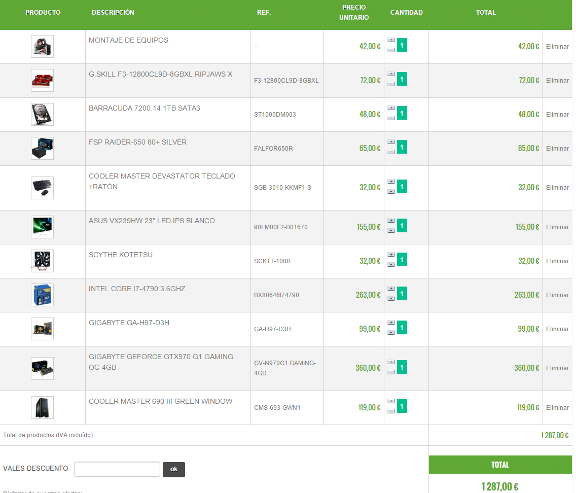Select quantity field of INTEL CORE I7 row

point(402,294)
